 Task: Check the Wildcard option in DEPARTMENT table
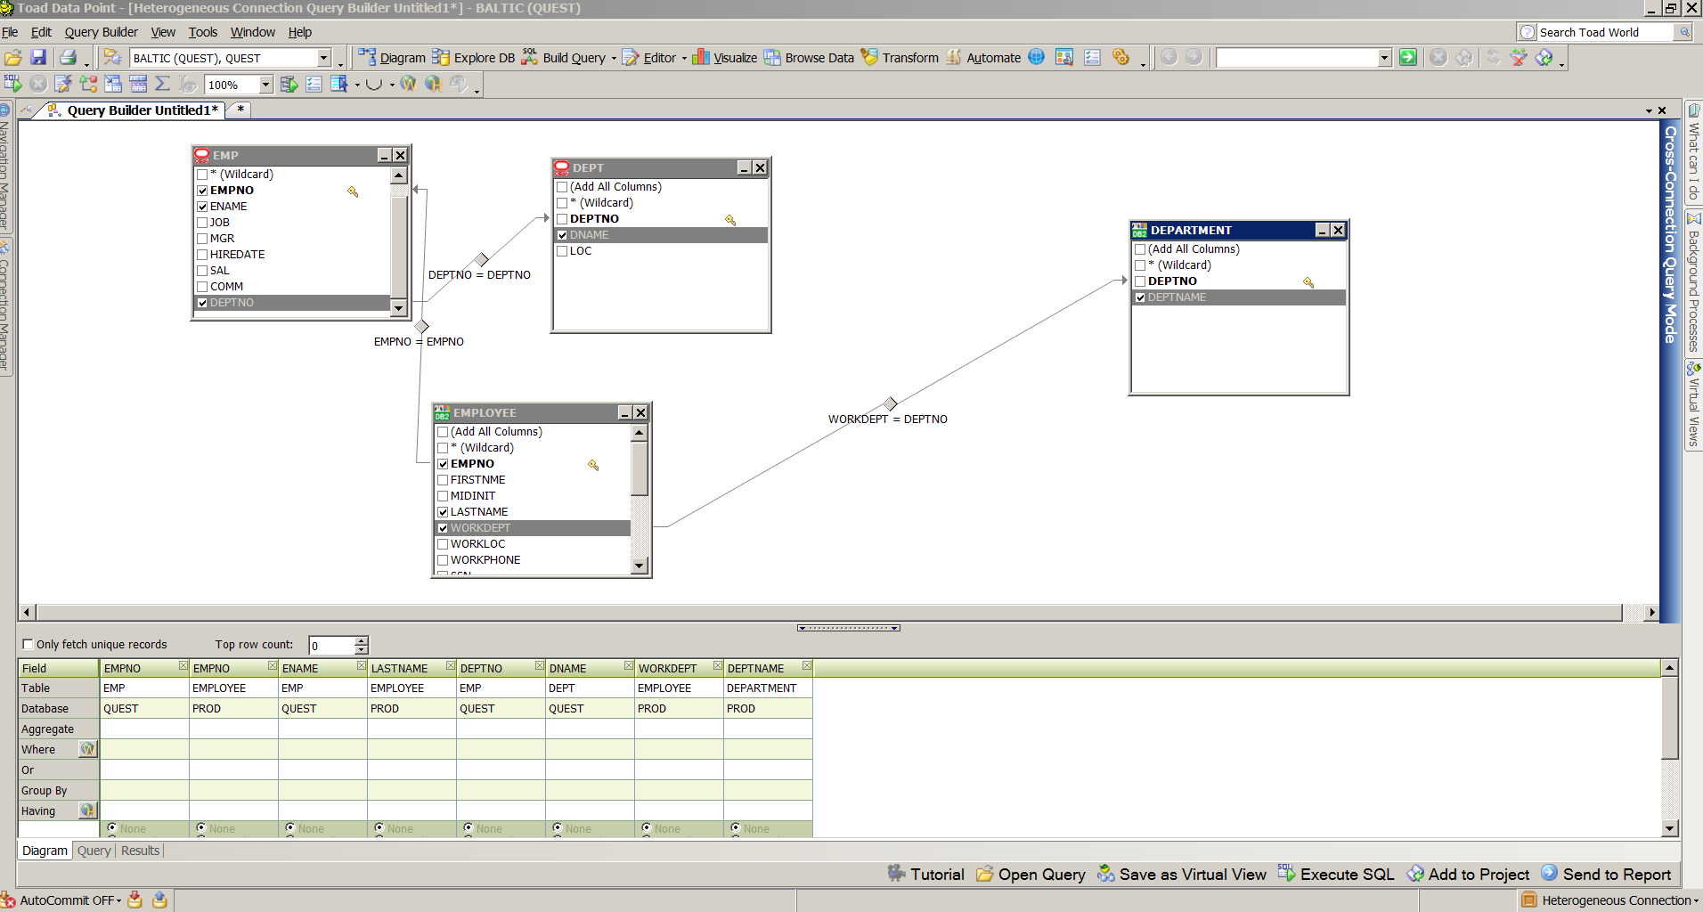click(1140, 265)
